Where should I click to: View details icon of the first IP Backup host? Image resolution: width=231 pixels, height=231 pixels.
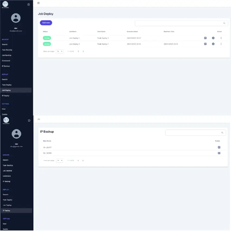tap(219, 147)
